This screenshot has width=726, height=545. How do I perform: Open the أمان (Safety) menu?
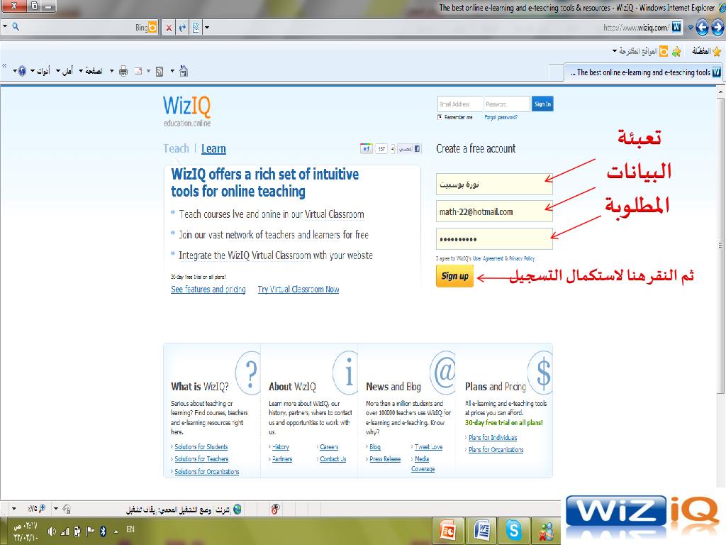pos(65,71)
